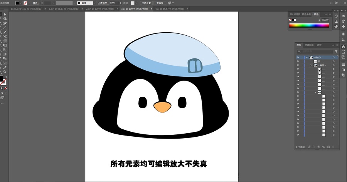Image resolution: width=347 pixels, height=182 pixels.
Task: Expand the opacity arrow next to 100%
Action: (x=120, y=3)
